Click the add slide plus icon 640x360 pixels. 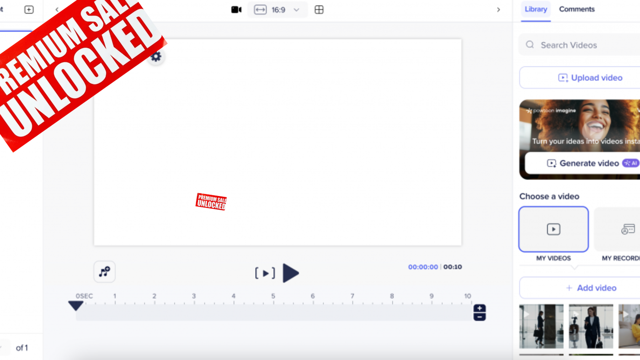[29, 10]
